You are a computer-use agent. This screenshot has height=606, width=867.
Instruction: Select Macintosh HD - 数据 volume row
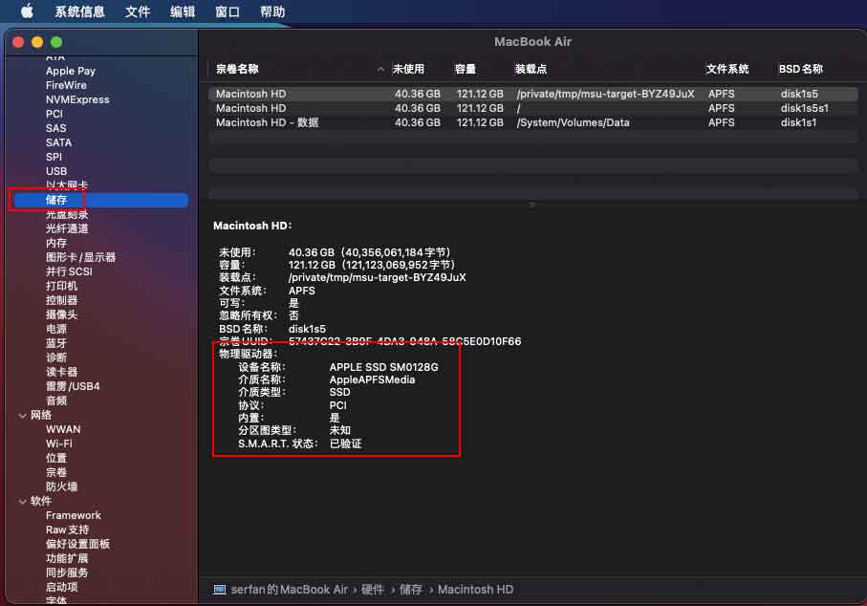coord(533,122)
